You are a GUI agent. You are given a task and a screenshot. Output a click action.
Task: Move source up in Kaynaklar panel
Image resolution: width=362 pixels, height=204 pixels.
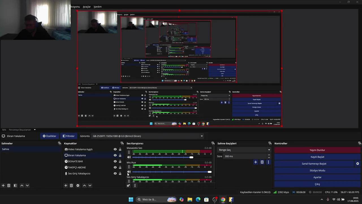(x=84, y=186)
